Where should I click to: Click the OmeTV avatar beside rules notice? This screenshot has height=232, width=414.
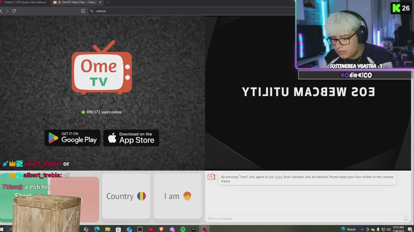[211, 177]
